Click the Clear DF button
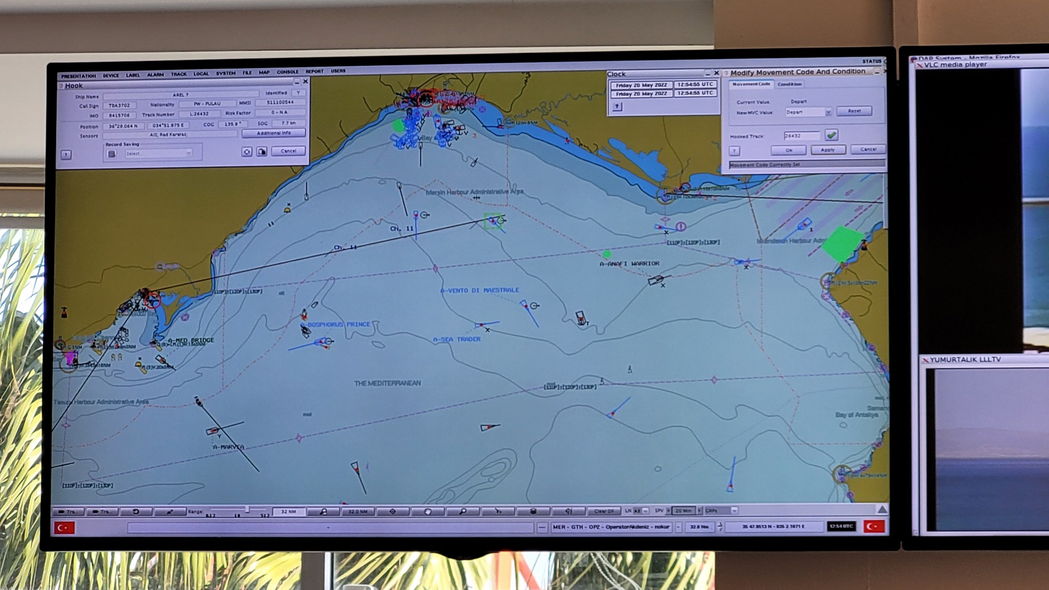The width and height of the screenshot is (1049, 590). [604, 511]
